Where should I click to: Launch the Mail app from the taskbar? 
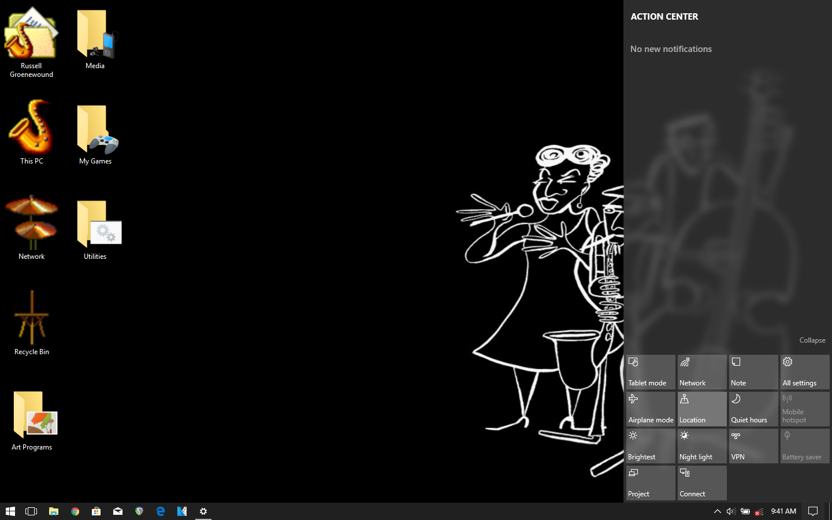click(118, 511)
